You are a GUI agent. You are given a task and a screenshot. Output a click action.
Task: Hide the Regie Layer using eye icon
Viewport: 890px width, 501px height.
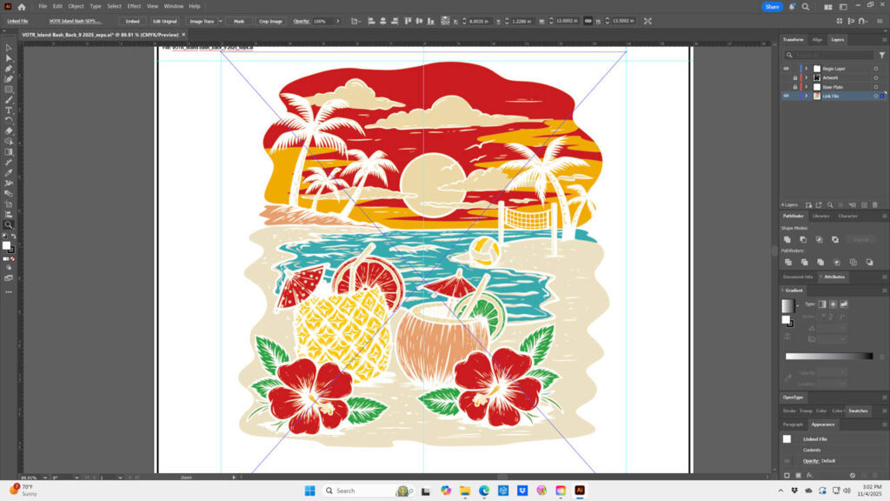pyautogui.click(x=787, y=69)
